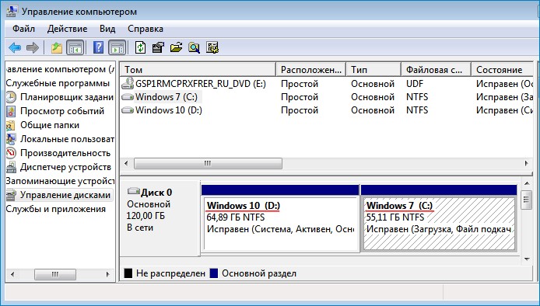The image size is (540, 306).
Task: Open the Вид menu
Action: tap(107, 29)
